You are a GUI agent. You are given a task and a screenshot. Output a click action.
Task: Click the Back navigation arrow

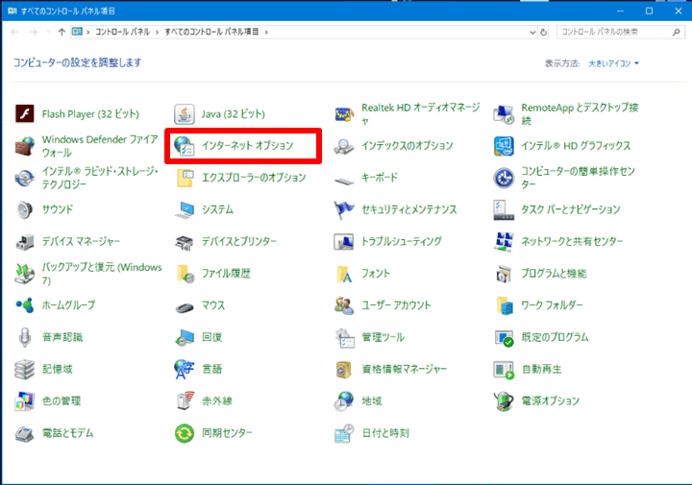15,33
